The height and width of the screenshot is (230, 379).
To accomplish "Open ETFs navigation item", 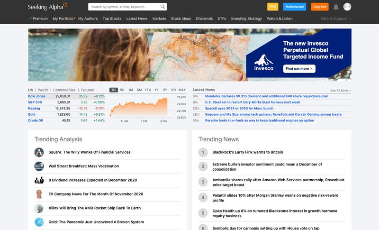I will coord(222,18).
